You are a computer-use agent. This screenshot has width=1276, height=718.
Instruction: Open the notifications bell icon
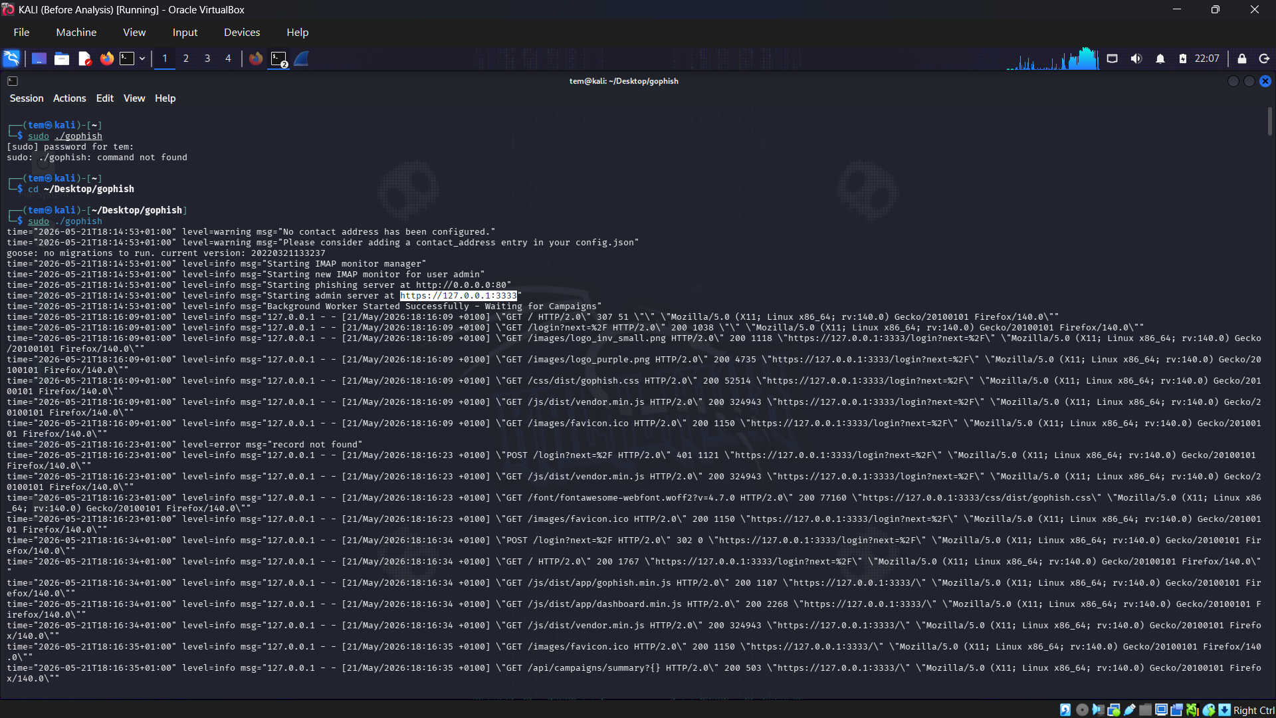coord(1160,59)
